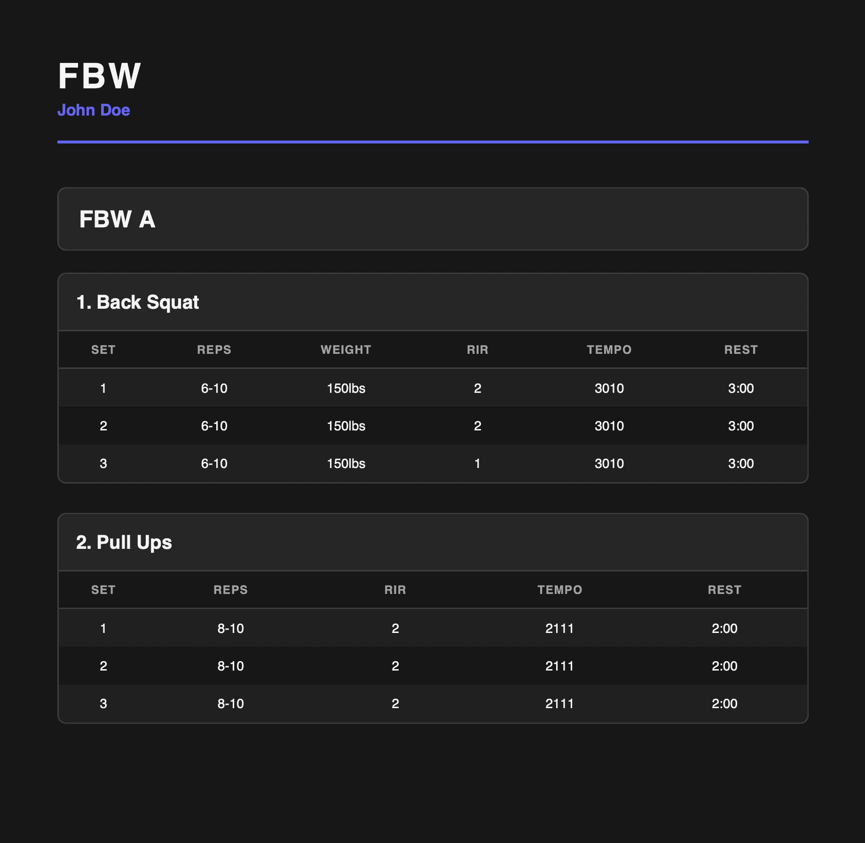Click WEIGHT column header in Back Squat table
The height and width of the screenshot is (843, 865).
346,350
